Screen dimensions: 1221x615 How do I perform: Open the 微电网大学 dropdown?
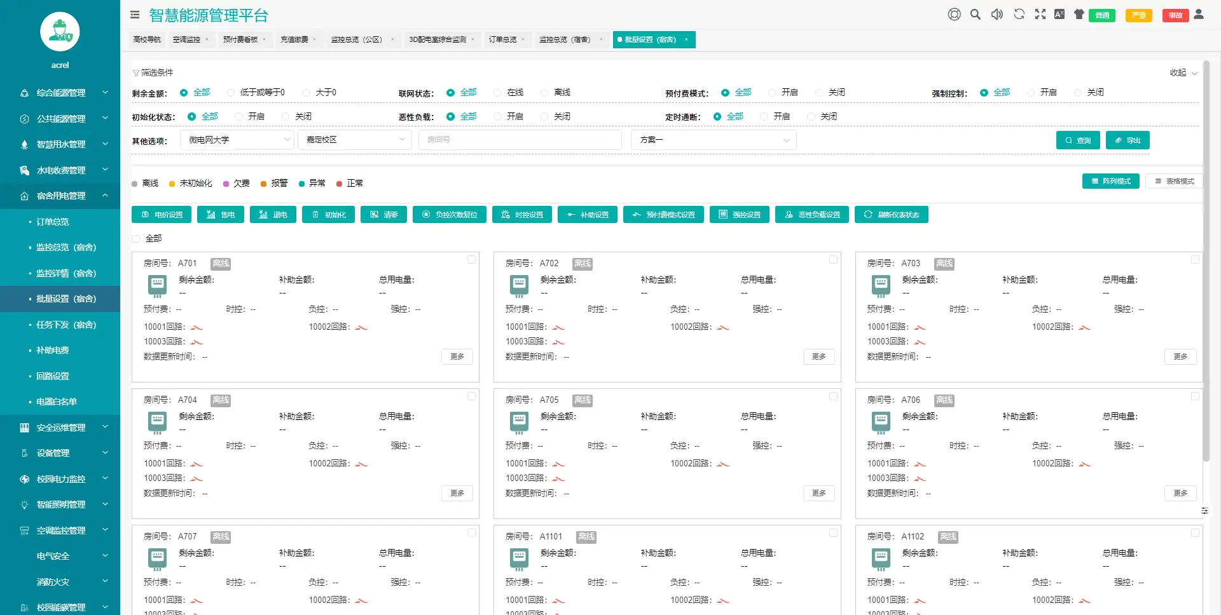click(237, 140)
